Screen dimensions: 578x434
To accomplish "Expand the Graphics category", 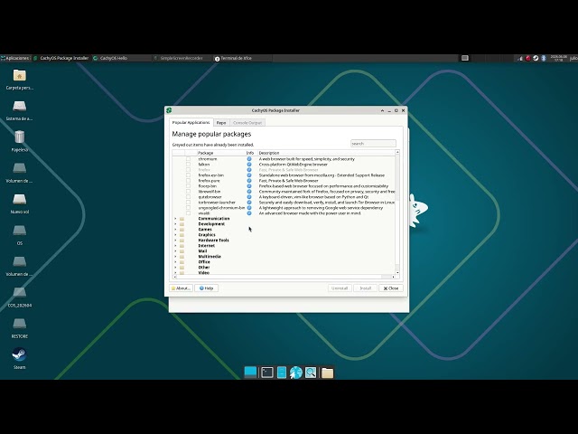I will click(175, 235).
